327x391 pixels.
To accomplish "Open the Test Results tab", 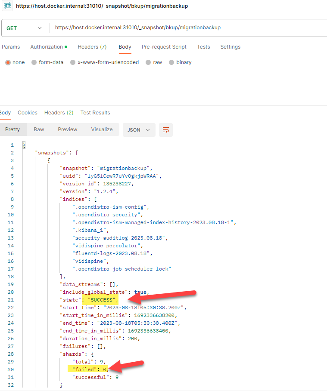I will [95, 113].
